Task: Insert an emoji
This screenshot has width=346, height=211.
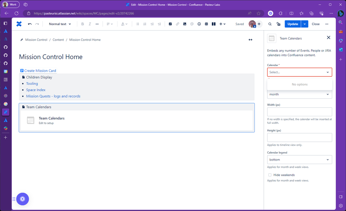Action: [x=199, y=24]
